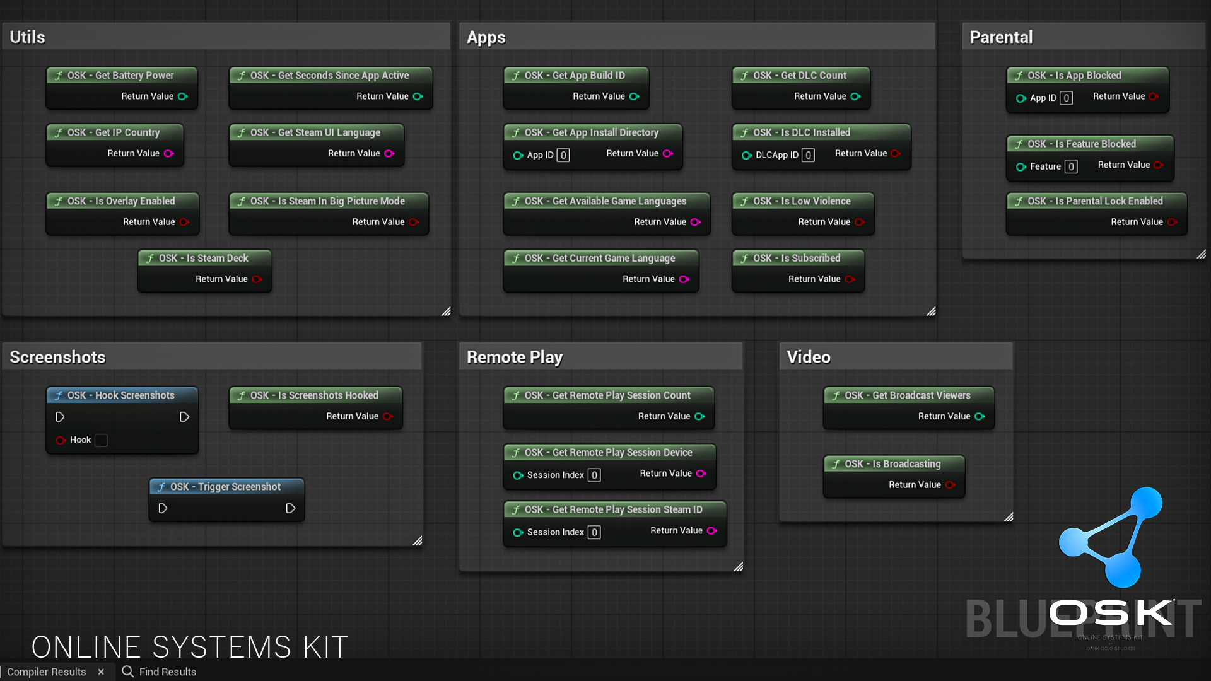Click the exec output pin on Trigger Screenshot
The image size is (1211, 681).
pos(291,508)
